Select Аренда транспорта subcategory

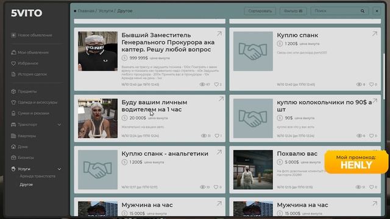38,176
